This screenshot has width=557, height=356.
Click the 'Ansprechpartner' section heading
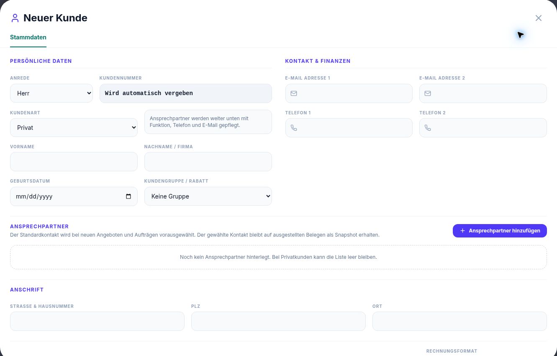coord(39,227)
